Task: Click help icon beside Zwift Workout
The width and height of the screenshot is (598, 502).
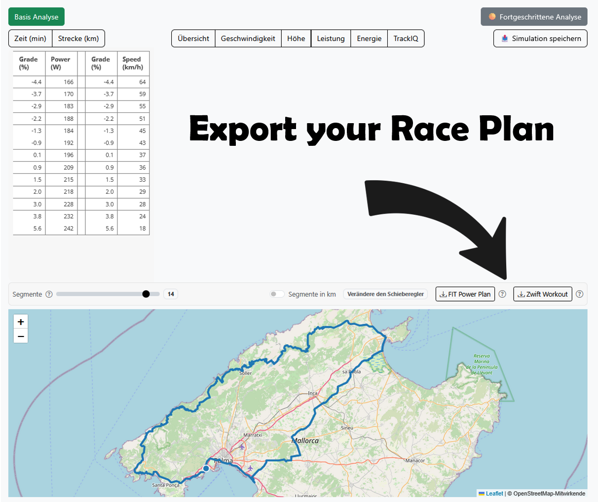Action: point(580,294)
